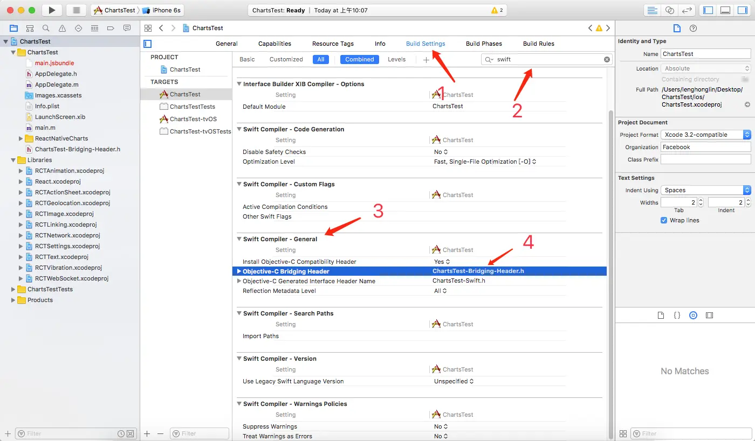Open the Project Format dropdown
The height and width of the screenshot is (441, 755).
point(706,135)
